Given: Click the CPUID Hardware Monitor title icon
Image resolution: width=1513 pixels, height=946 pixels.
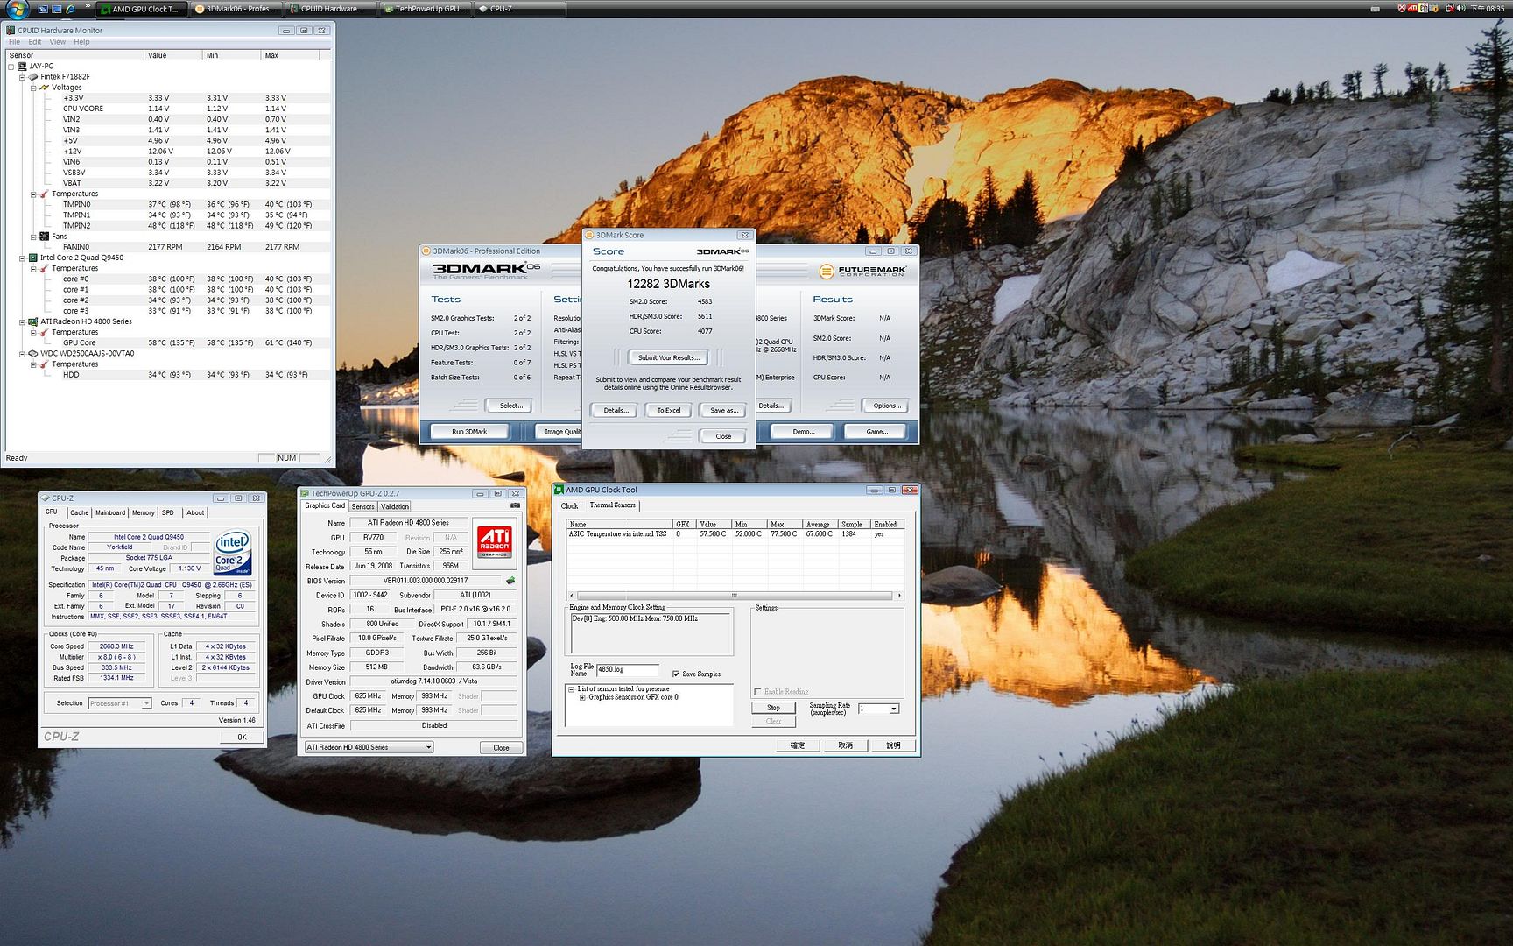Looking at the screenshot, I should [11, 30].
